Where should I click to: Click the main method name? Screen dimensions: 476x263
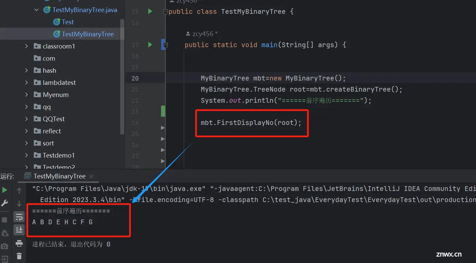pos(269,45)
